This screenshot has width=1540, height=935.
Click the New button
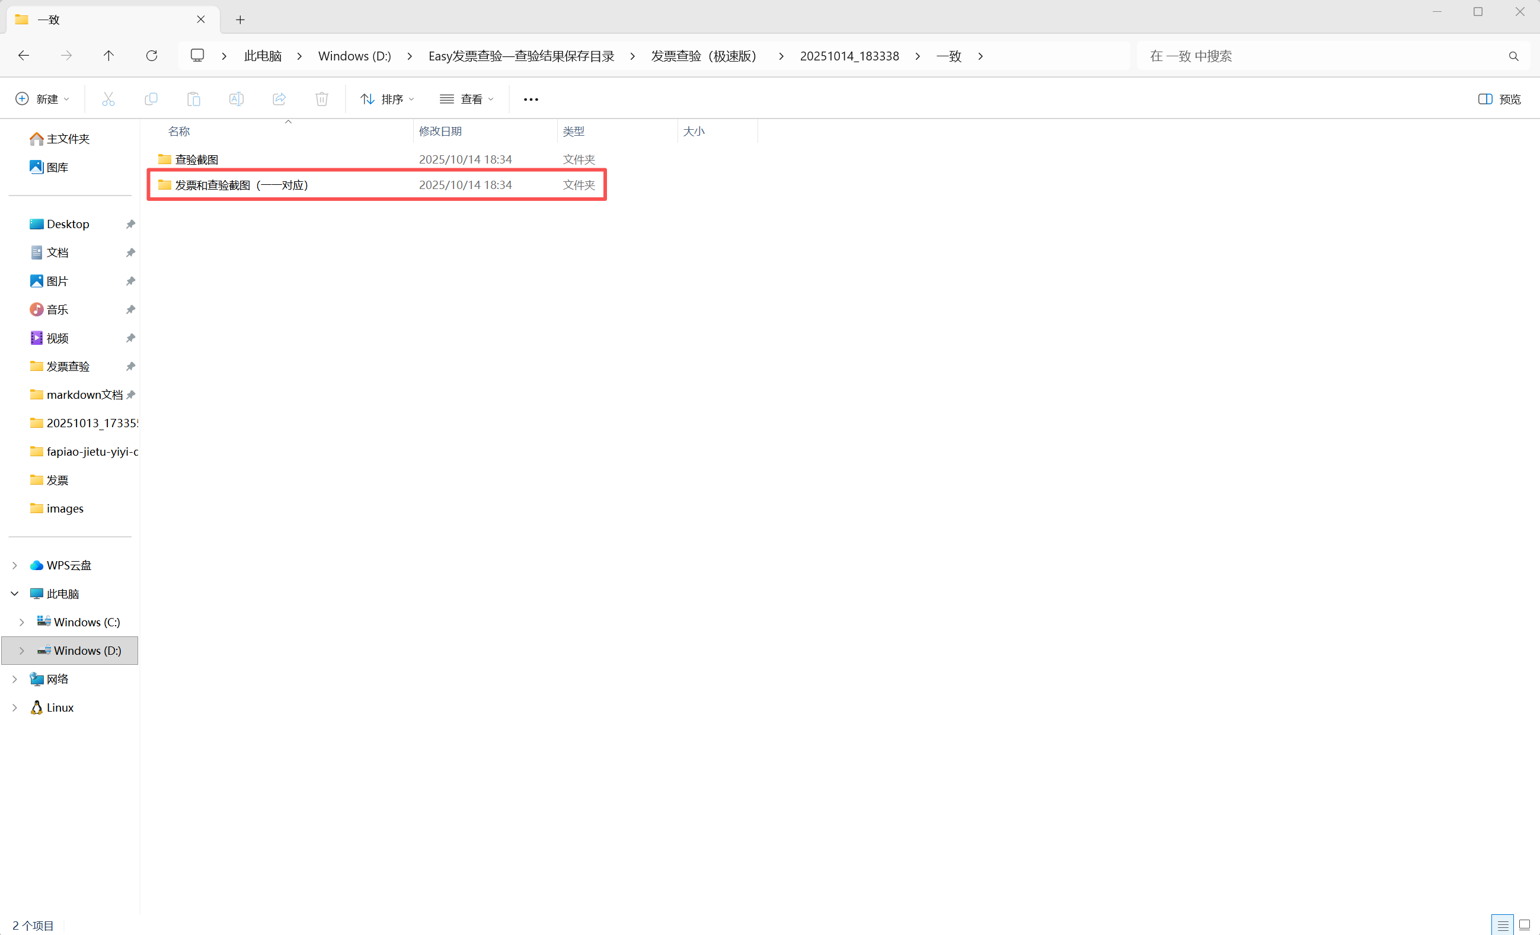(x=42, y=99)
